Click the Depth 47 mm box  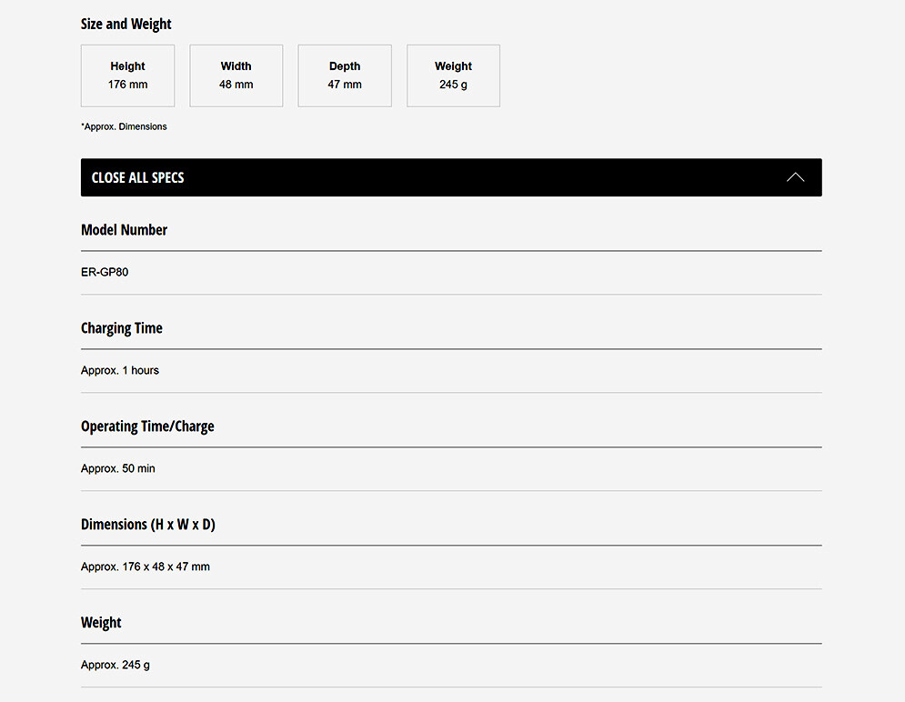tap(345, 76)
